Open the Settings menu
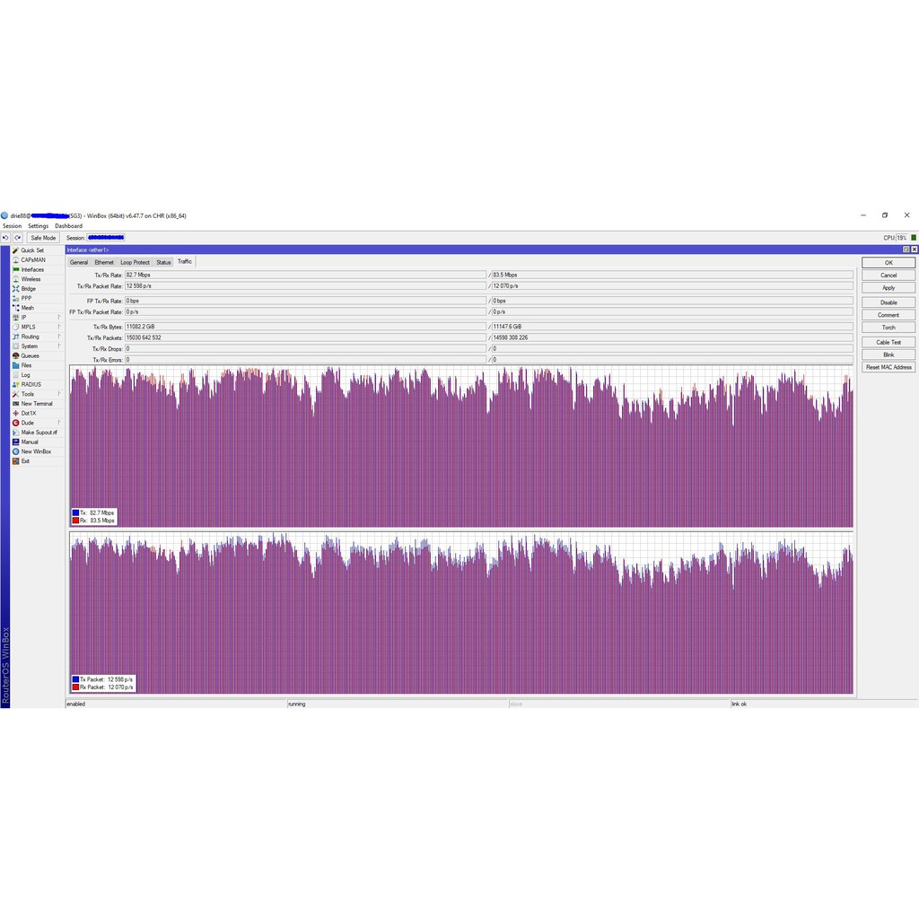919x919 pixels. (x=38, y=226)
